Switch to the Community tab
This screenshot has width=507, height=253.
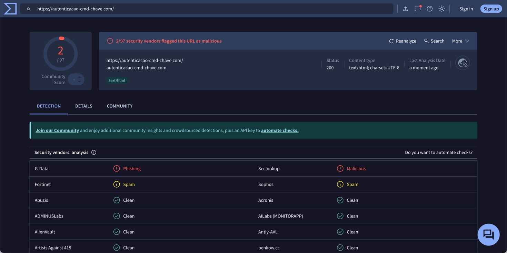[119, 106]
